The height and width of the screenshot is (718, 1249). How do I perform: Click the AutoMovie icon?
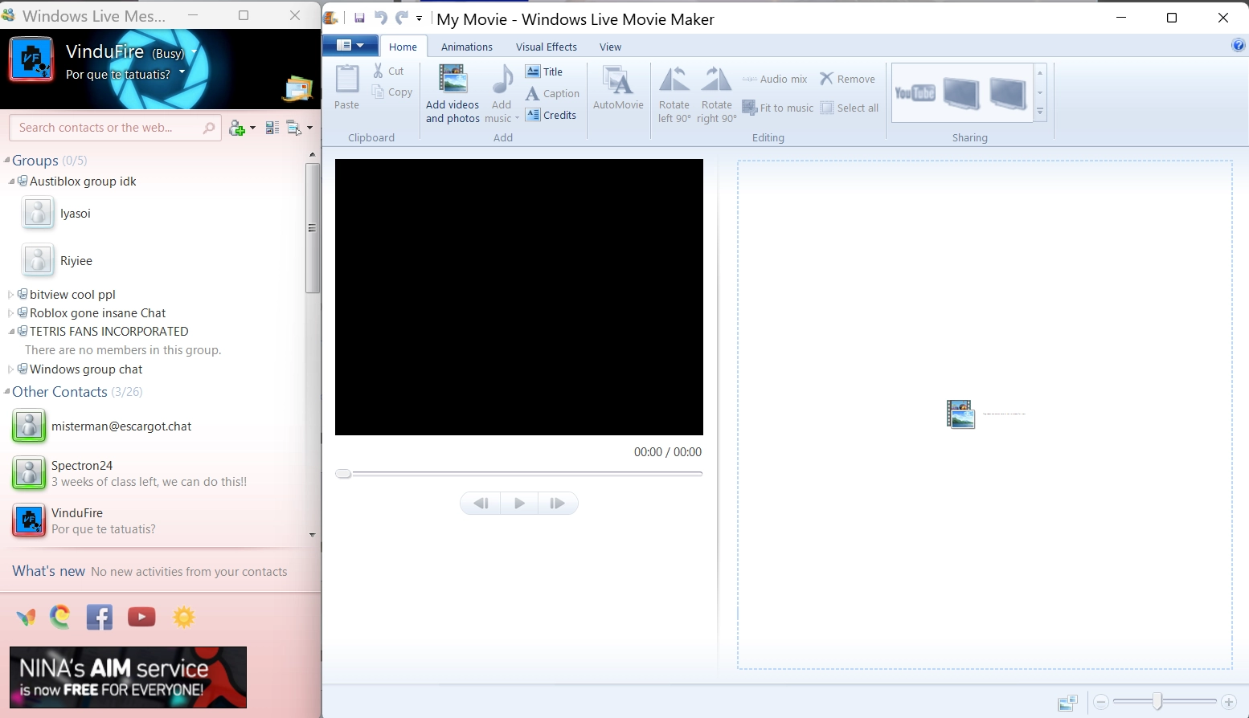(x=617, y=80)
